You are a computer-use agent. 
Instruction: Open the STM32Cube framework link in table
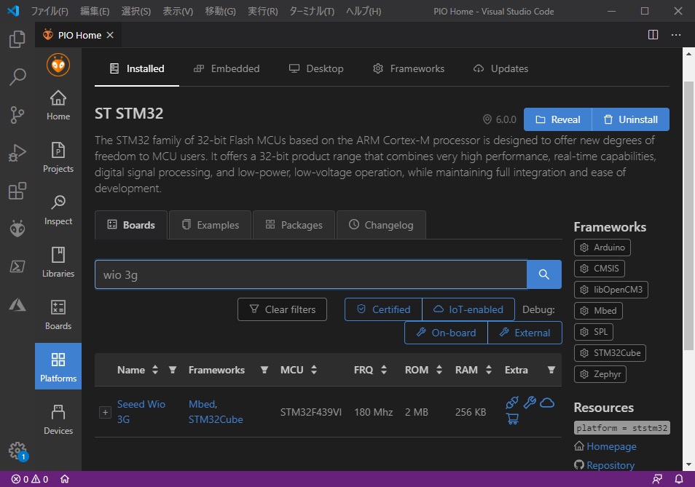[216, 419]
